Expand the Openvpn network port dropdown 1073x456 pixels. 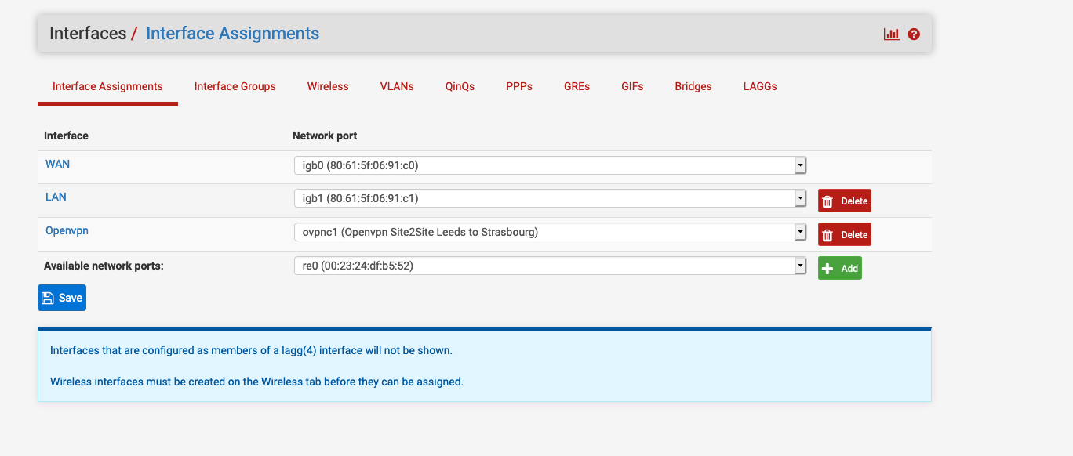(x=550, y=232)
